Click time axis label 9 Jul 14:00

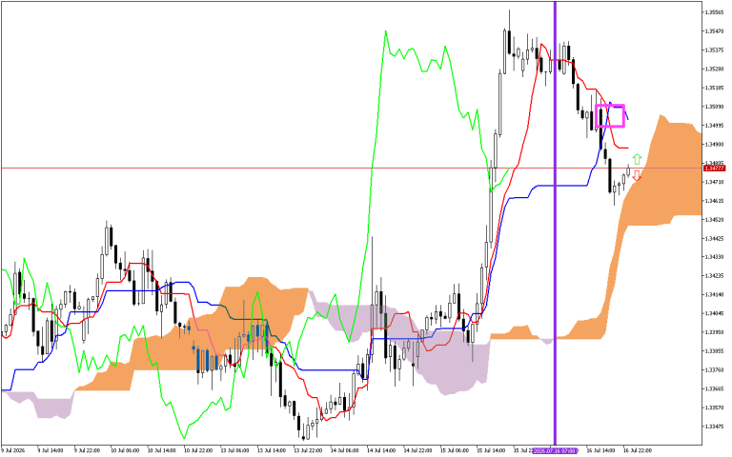[x=50, y=451]
